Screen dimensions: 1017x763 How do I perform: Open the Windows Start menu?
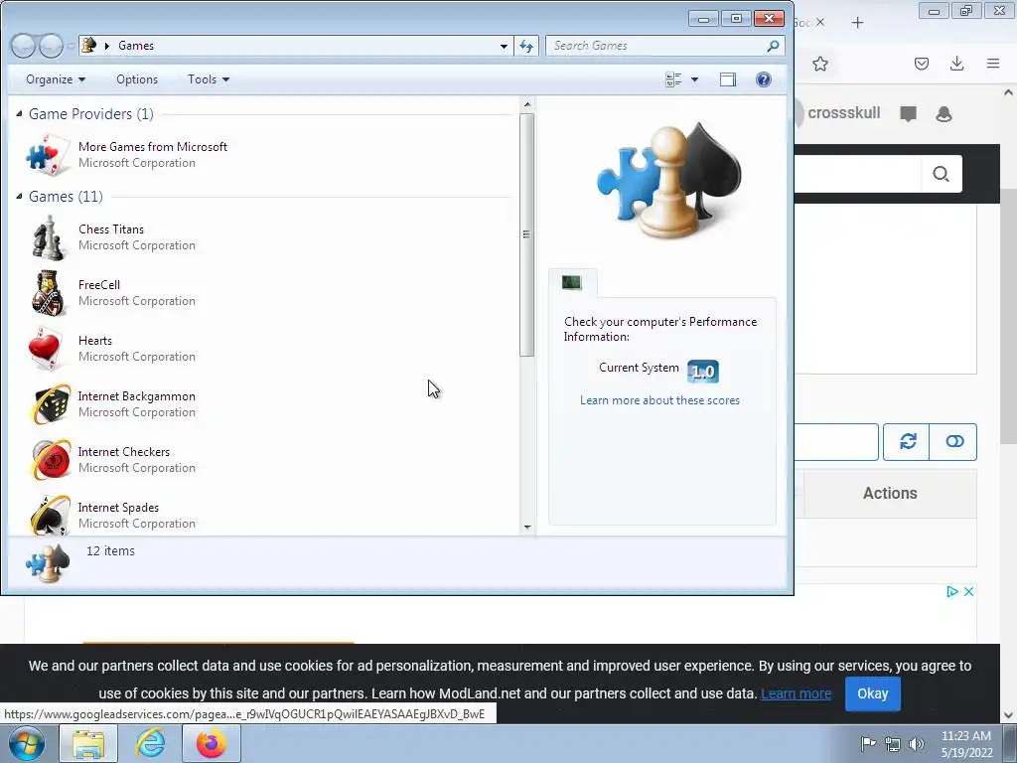27,743
